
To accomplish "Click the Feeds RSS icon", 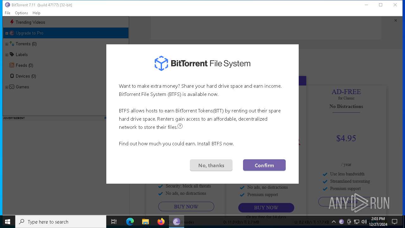I will pyautogui.click(x=12, y=65).
